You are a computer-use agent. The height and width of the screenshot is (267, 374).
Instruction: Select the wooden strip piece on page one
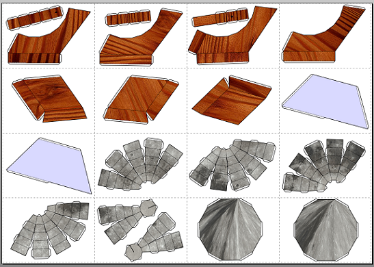pyautogui.click(x=35, y=18)
